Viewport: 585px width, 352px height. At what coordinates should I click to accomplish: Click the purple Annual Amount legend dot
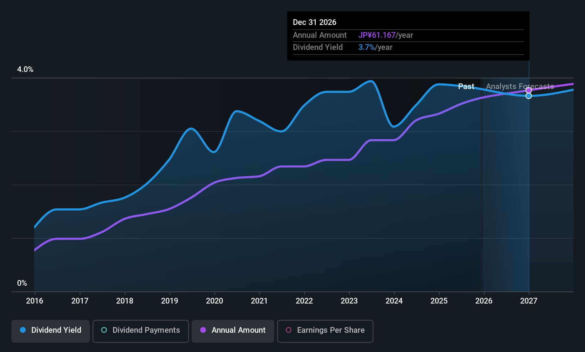(203, 330)
